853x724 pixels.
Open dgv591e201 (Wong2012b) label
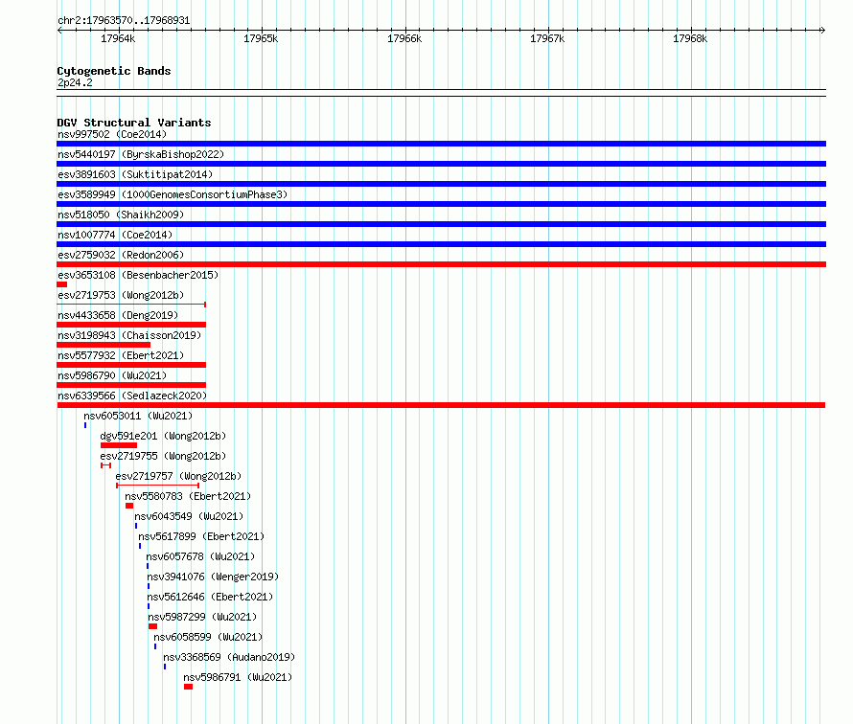tap(163, 436)
